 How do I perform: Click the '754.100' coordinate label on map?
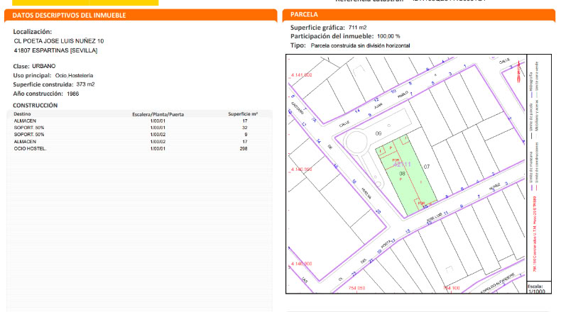pyautogui.click(x=452, y=288)
